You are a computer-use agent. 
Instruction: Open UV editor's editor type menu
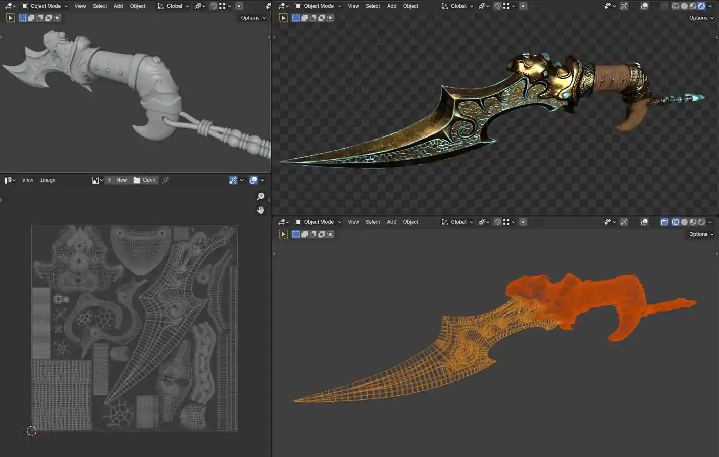10,180
